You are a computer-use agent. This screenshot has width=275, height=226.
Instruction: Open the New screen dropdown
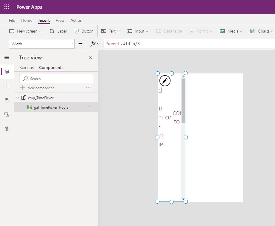[x=25, y=31]
